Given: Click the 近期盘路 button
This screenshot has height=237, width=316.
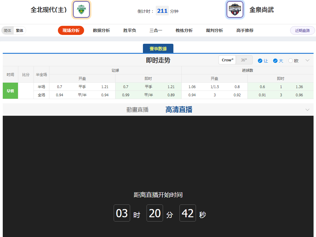Looking at the screenshot, I should tap(302, 30).
